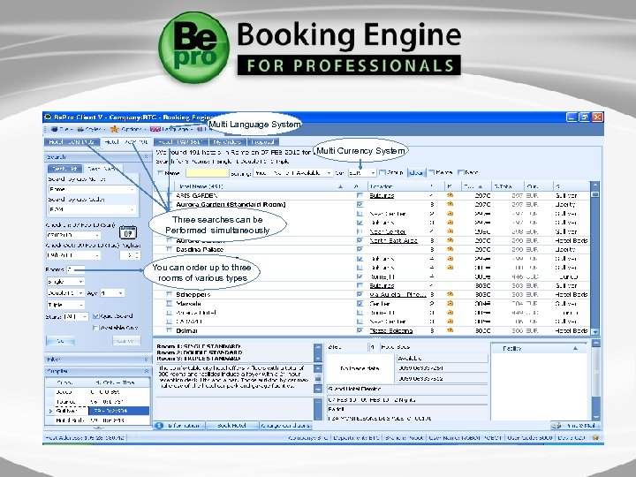Click the price icon in Schoppers row
Image resolution: width=636 pixels, height=477 pixels.
[450, 294]
